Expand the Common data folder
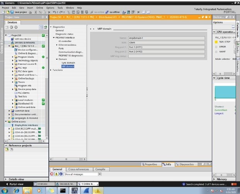Screen dimensions: 240x194 click(x=9, y=111)
